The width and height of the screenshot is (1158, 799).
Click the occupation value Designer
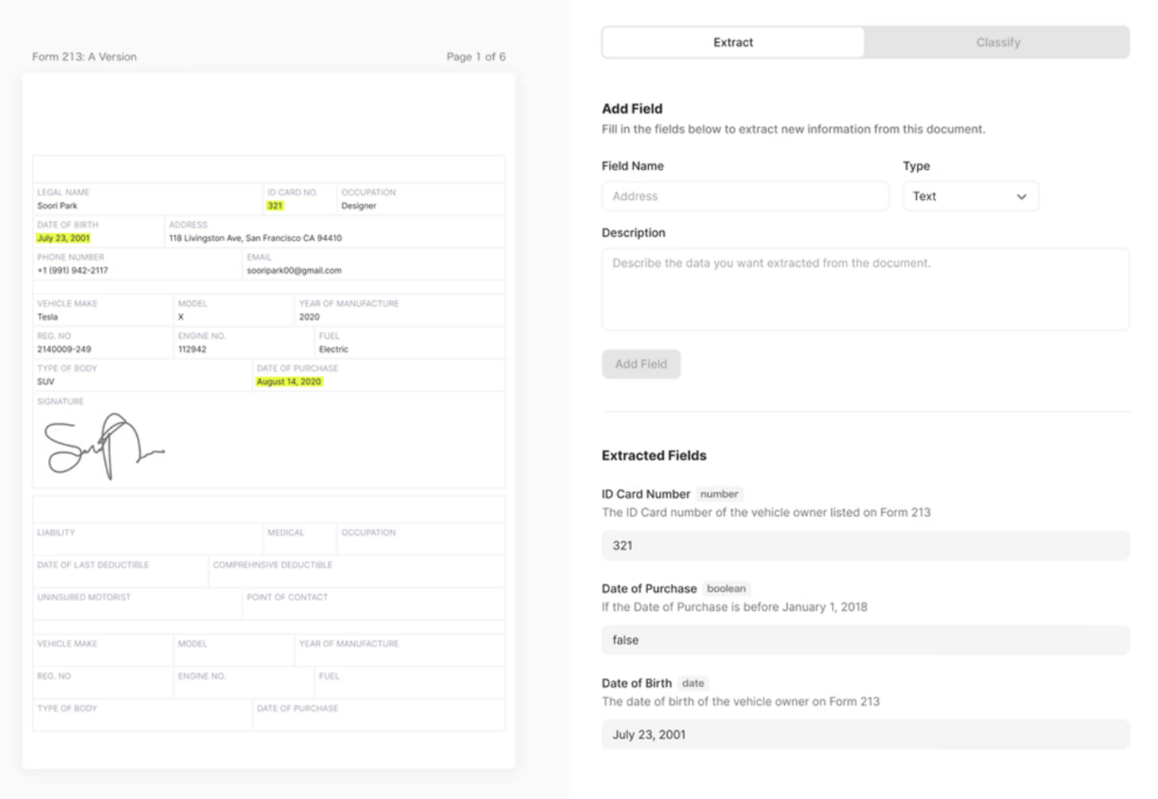(x=359, y=206)
